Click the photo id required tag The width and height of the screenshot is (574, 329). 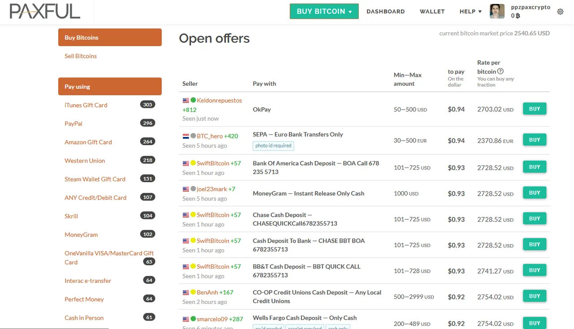273,145
